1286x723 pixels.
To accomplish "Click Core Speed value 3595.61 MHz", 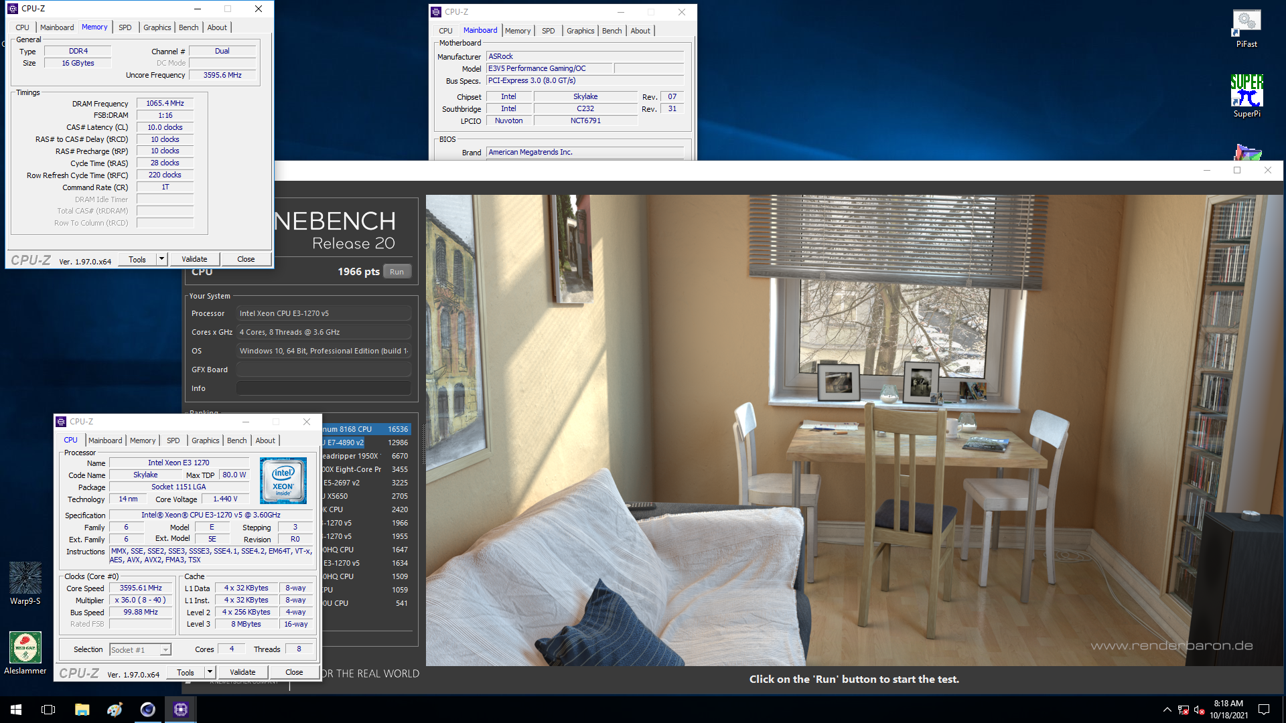I will coord(141,588).
